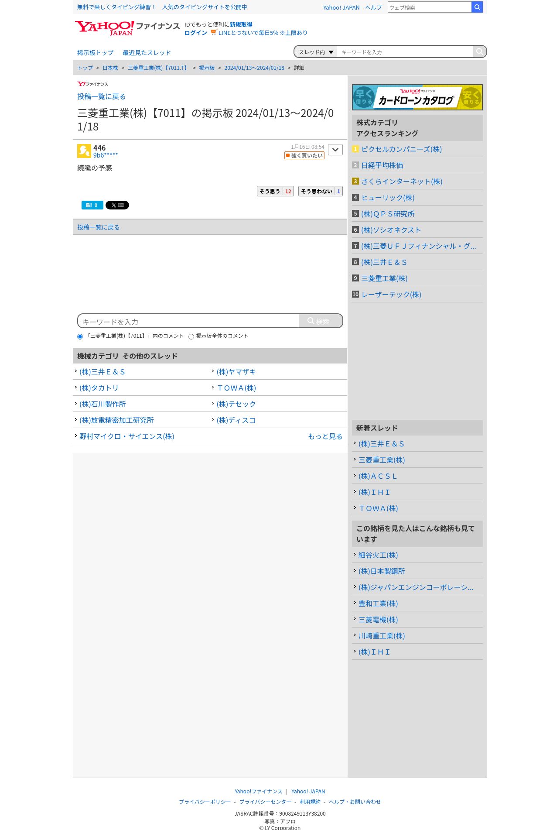Focus the thread keyword input field
The image size is (560, 830).
(x=405, y=52)
